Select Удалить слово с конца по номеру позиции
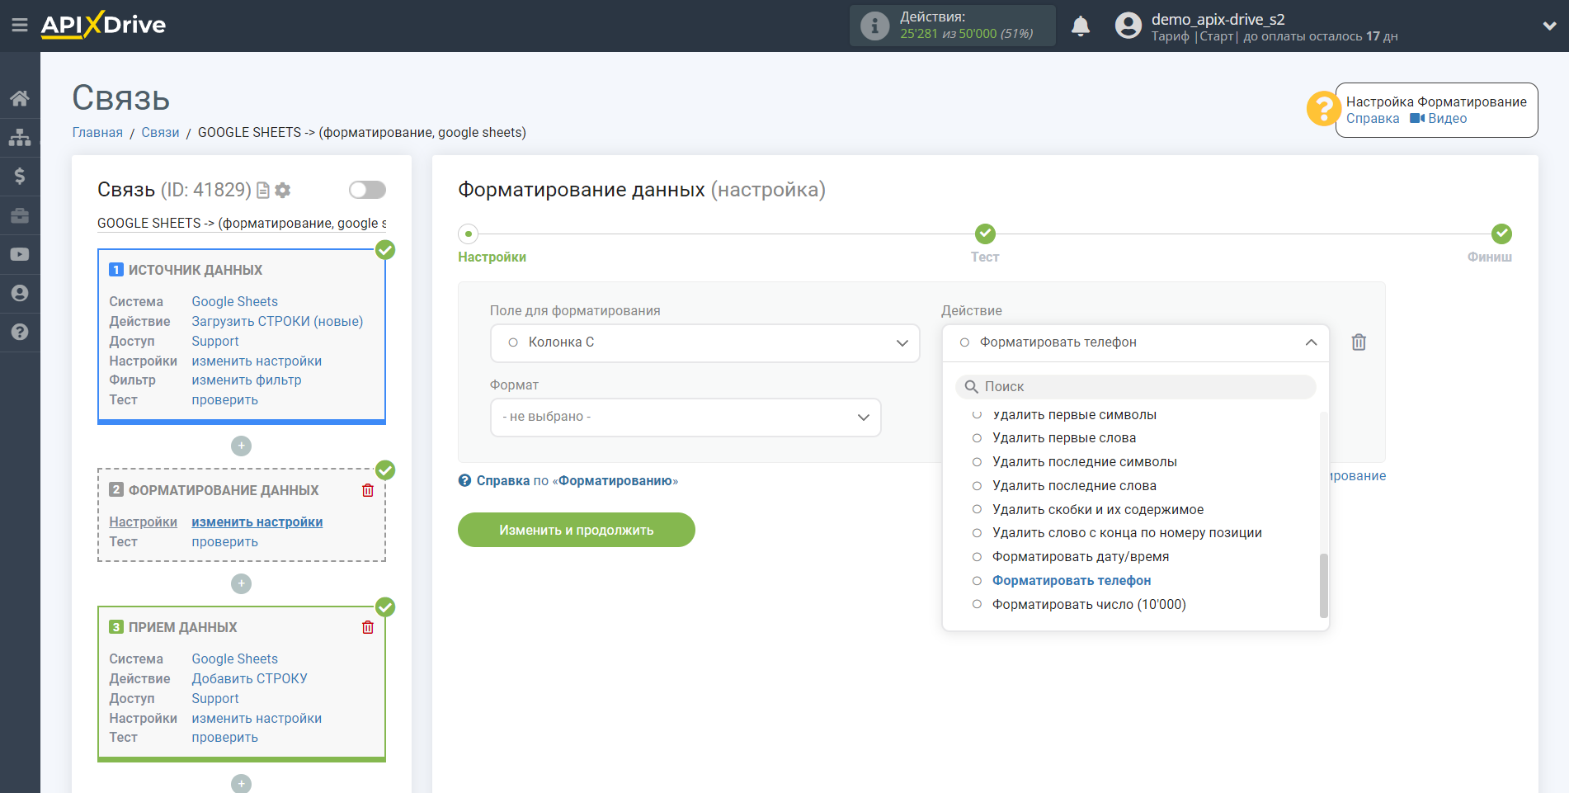Image resolution: width=1569 pixels, height=793 pixels. click(1127, 533)
